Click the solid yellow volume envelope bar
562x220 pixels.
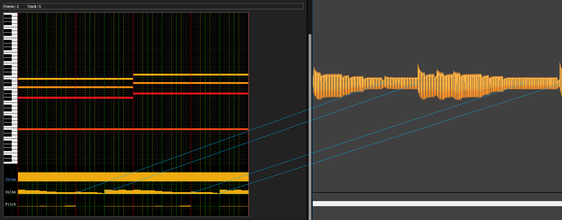[133, 177]
